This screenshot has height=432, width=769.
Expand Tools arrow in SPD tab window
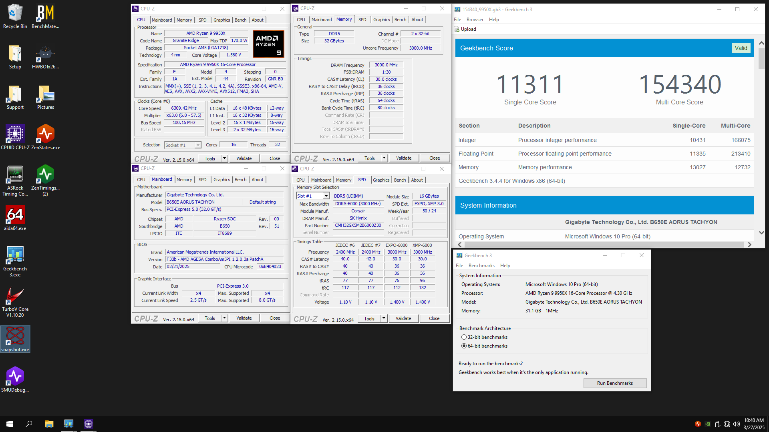(x=384, y=318)
